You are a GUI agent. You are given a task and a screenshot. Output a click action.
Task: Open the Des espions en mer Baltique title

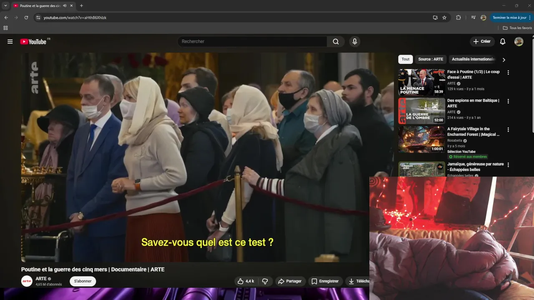[473, 103]
